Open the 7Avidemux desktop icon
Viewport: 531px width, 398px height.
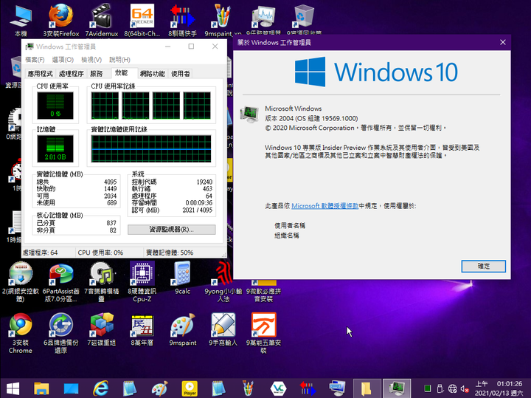pyautogui.click(x=102, y=21)
